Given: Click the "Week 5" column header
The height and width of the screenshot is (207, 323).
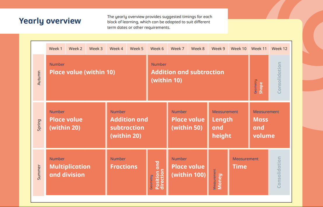Looking at the screenshot, I should pos(137,49).
